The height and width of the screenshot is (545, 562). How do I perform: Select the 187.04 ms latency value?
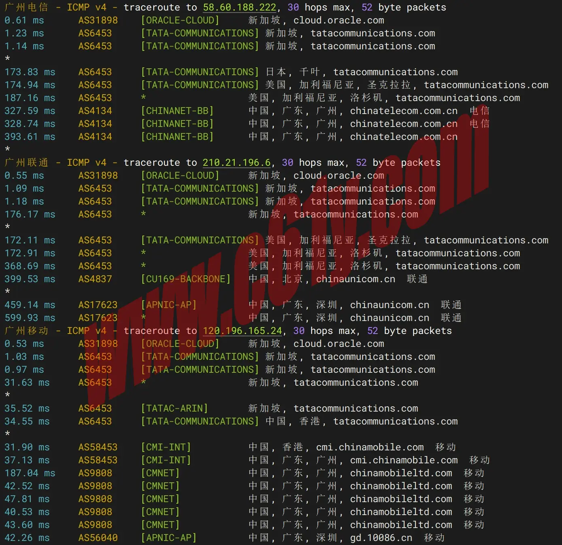tap(30, 473)
